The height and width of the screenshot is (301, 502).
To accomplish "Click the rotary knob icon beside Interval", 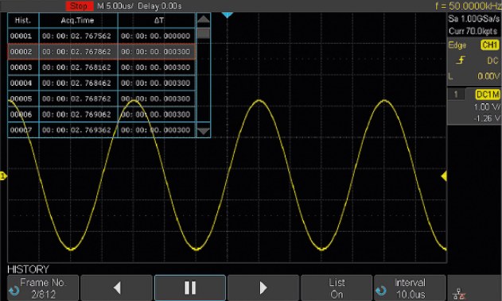I will coord(381,291).
